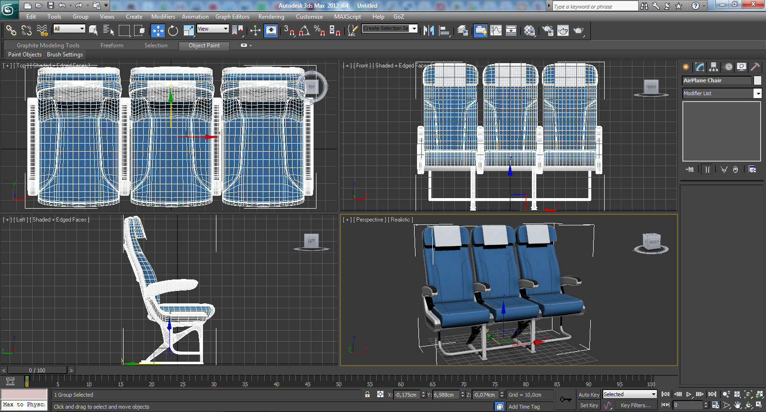This screenshot has height=412, width=766.
Task: Open the Render Setup teapot icon
Action: pos(548,31)
